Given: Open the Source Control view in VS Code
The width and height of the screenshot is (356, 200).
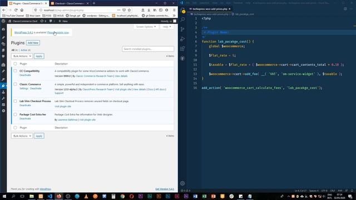Looking at the screenshot, I should point(183,29).
